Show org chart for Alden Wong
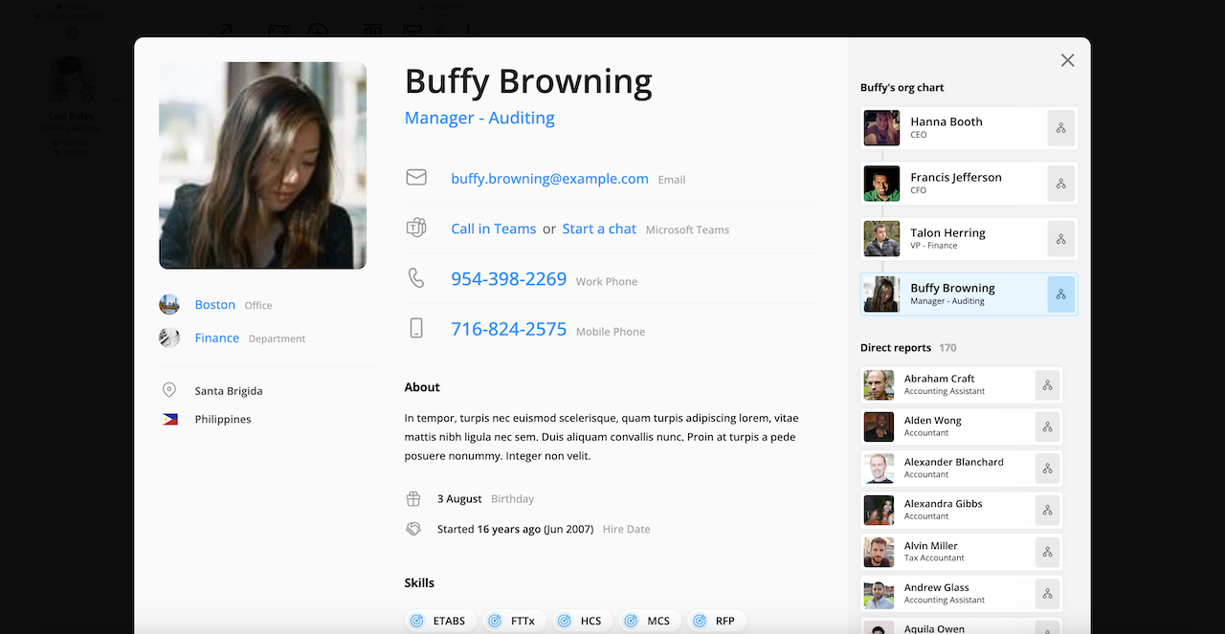 (x=1048, y=426)
